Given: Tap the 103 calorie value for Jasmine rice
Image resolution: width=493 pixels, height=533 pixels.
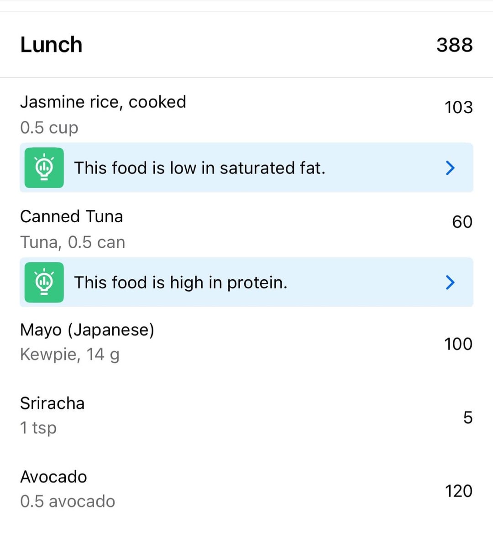Looking at the screenshot, I should [x=458, y=108].
